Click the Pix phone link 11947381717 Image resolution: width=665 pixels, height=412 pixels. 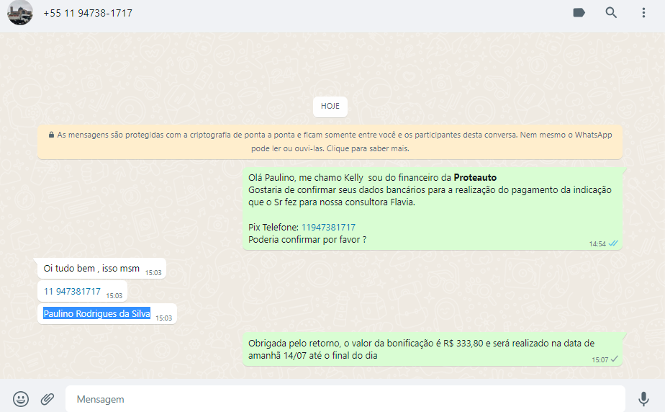(x=328, y=227)
